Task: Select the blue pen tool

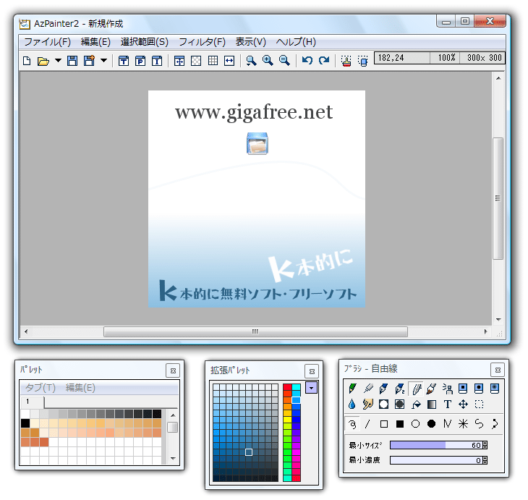Action: click(x=383, y=389)
